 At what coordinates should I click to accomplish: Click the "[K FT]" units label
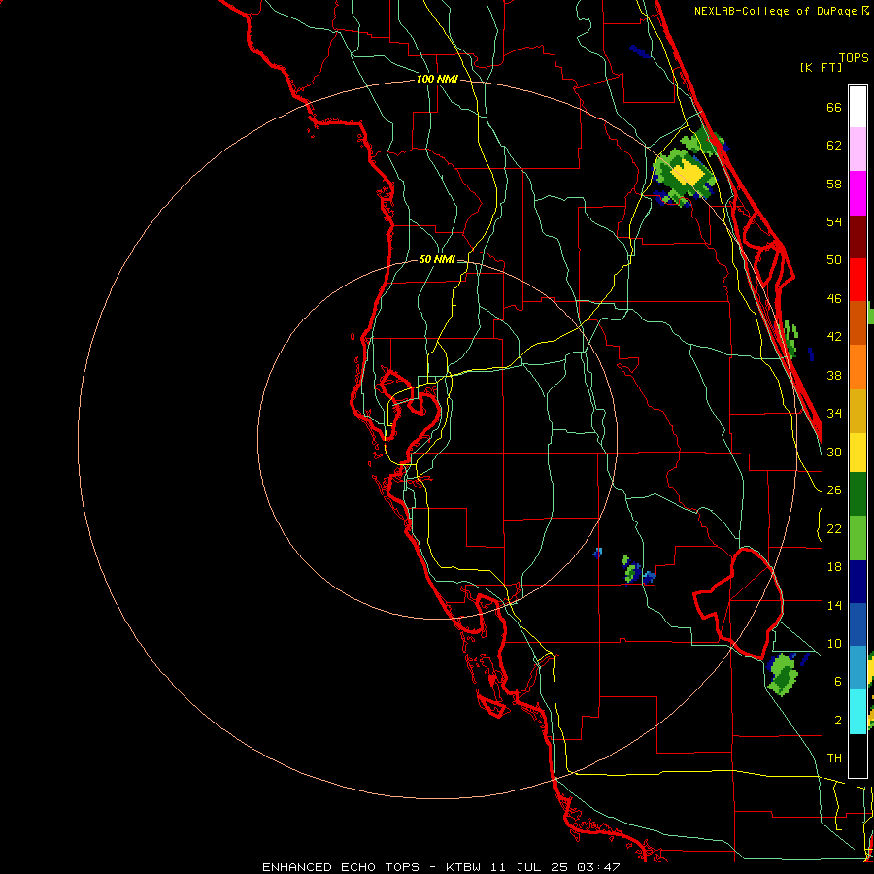821,67
